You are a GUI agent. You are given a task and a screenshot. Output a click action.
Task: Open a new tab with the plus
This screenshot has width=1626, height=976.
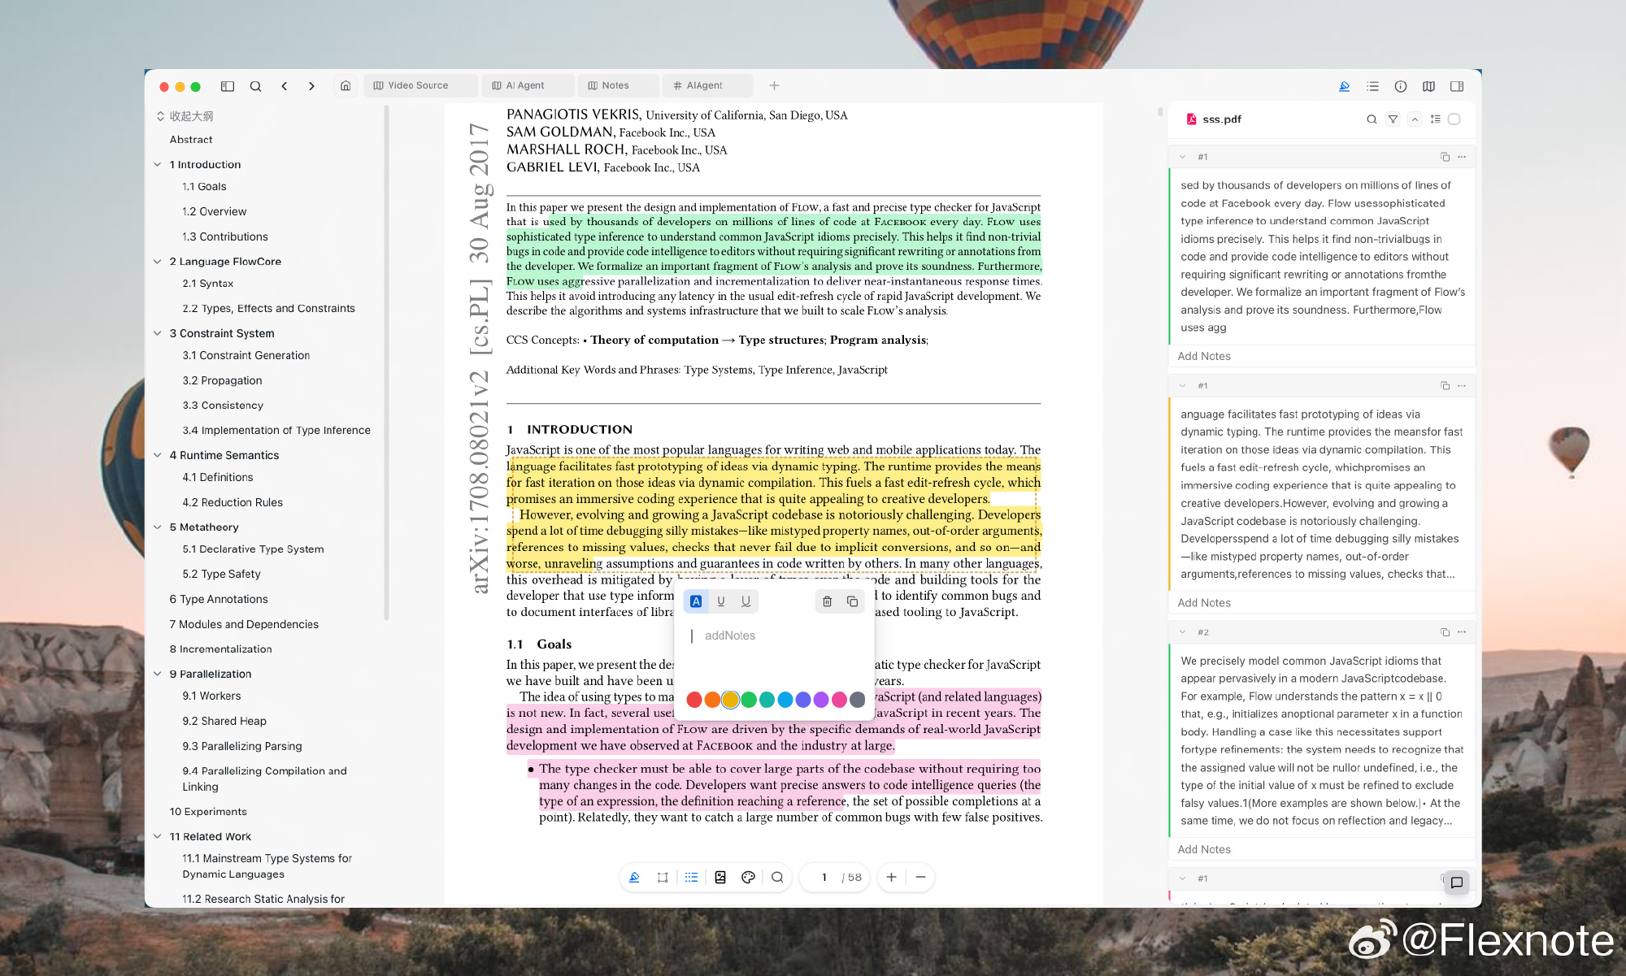[x=774, y=85]
